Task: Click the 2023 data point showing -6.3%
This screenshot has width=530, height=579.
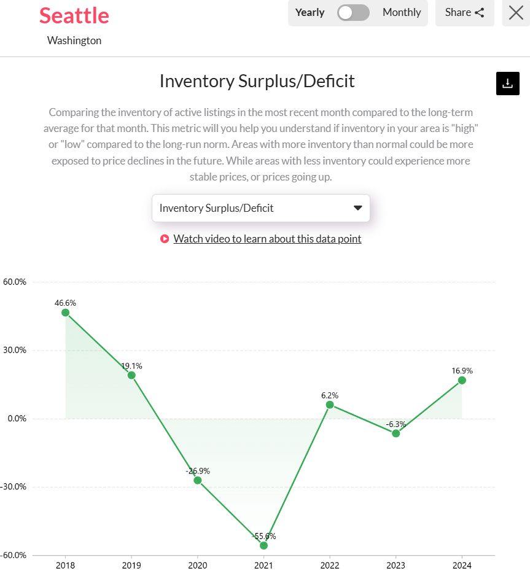Action: [396, 433]
